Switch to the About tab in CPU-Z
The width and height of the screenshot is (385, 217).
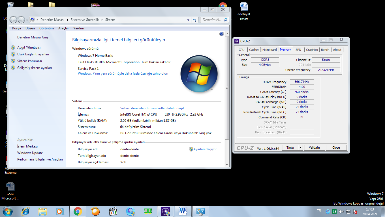pyautogui.click(x=337, y=50)
